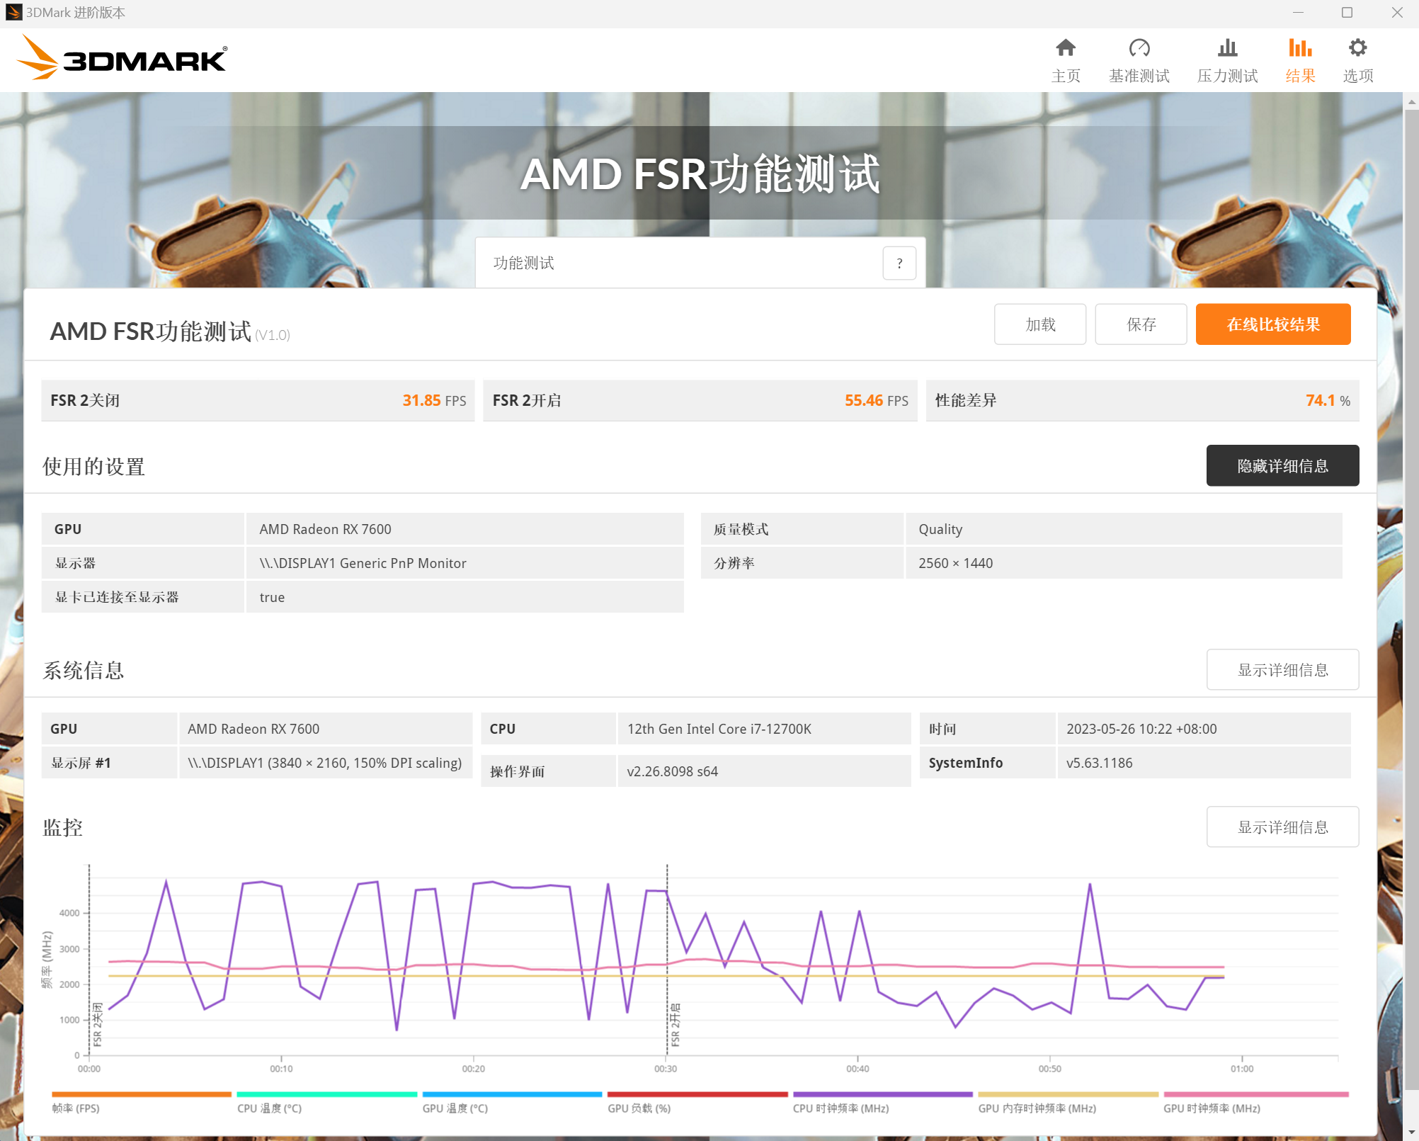This screenshot has width=1419, height=1141.
Task: Close the 3DMark window
Action: 1397,13
